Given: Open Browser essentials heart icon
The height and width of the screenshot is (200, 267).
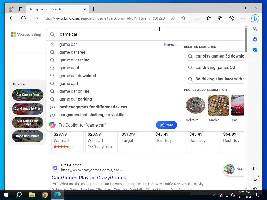Looking at the screenshot, I should (x=232, y=18).
